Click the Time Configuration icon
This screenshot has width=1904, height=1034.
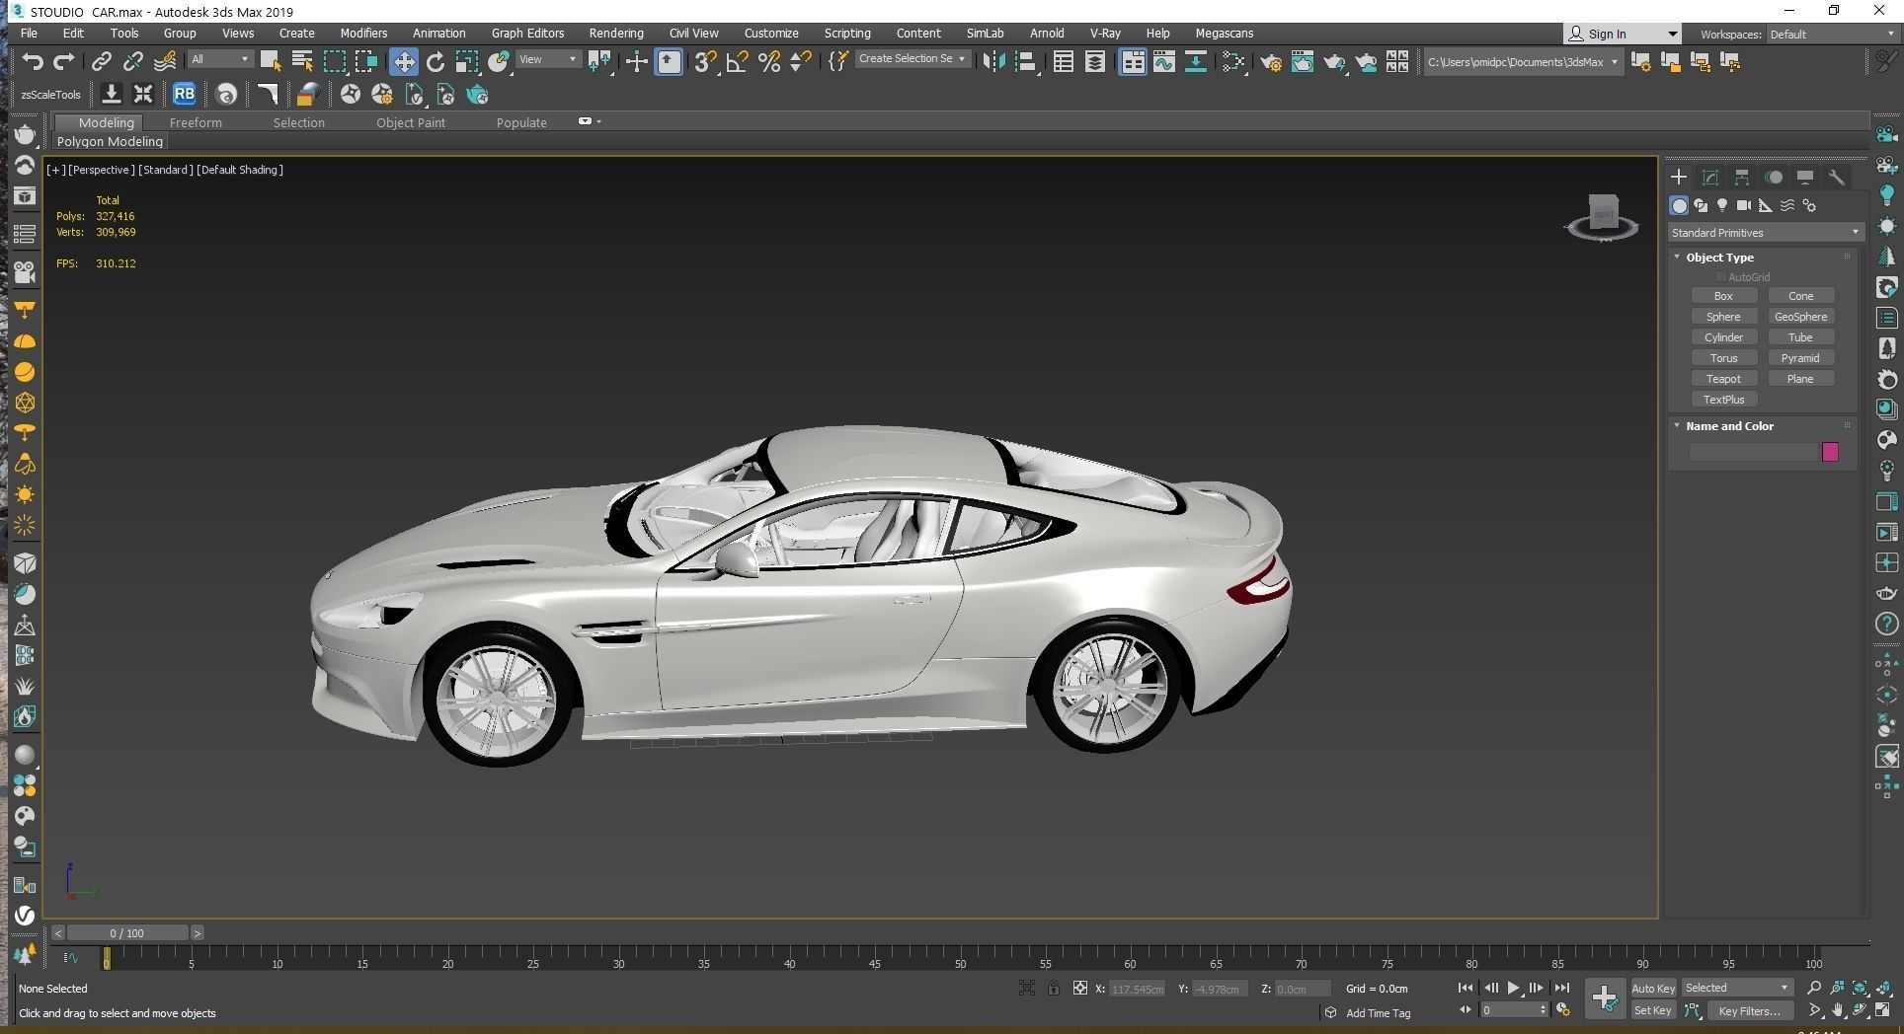pyautogui.click(x=1563, y=1010)
